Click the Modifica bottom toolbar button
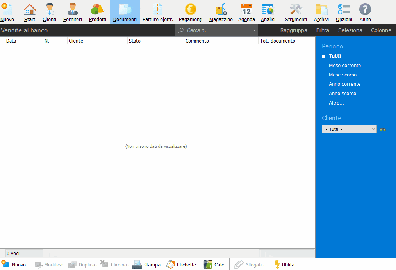The image size is (396, 270). 48,265
